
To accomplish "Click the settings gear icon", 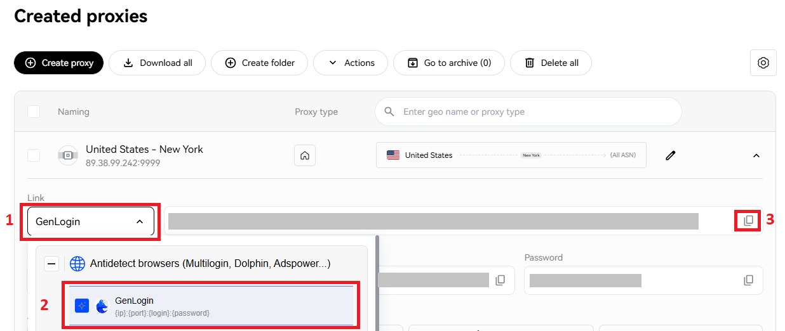I will point(763,63).
